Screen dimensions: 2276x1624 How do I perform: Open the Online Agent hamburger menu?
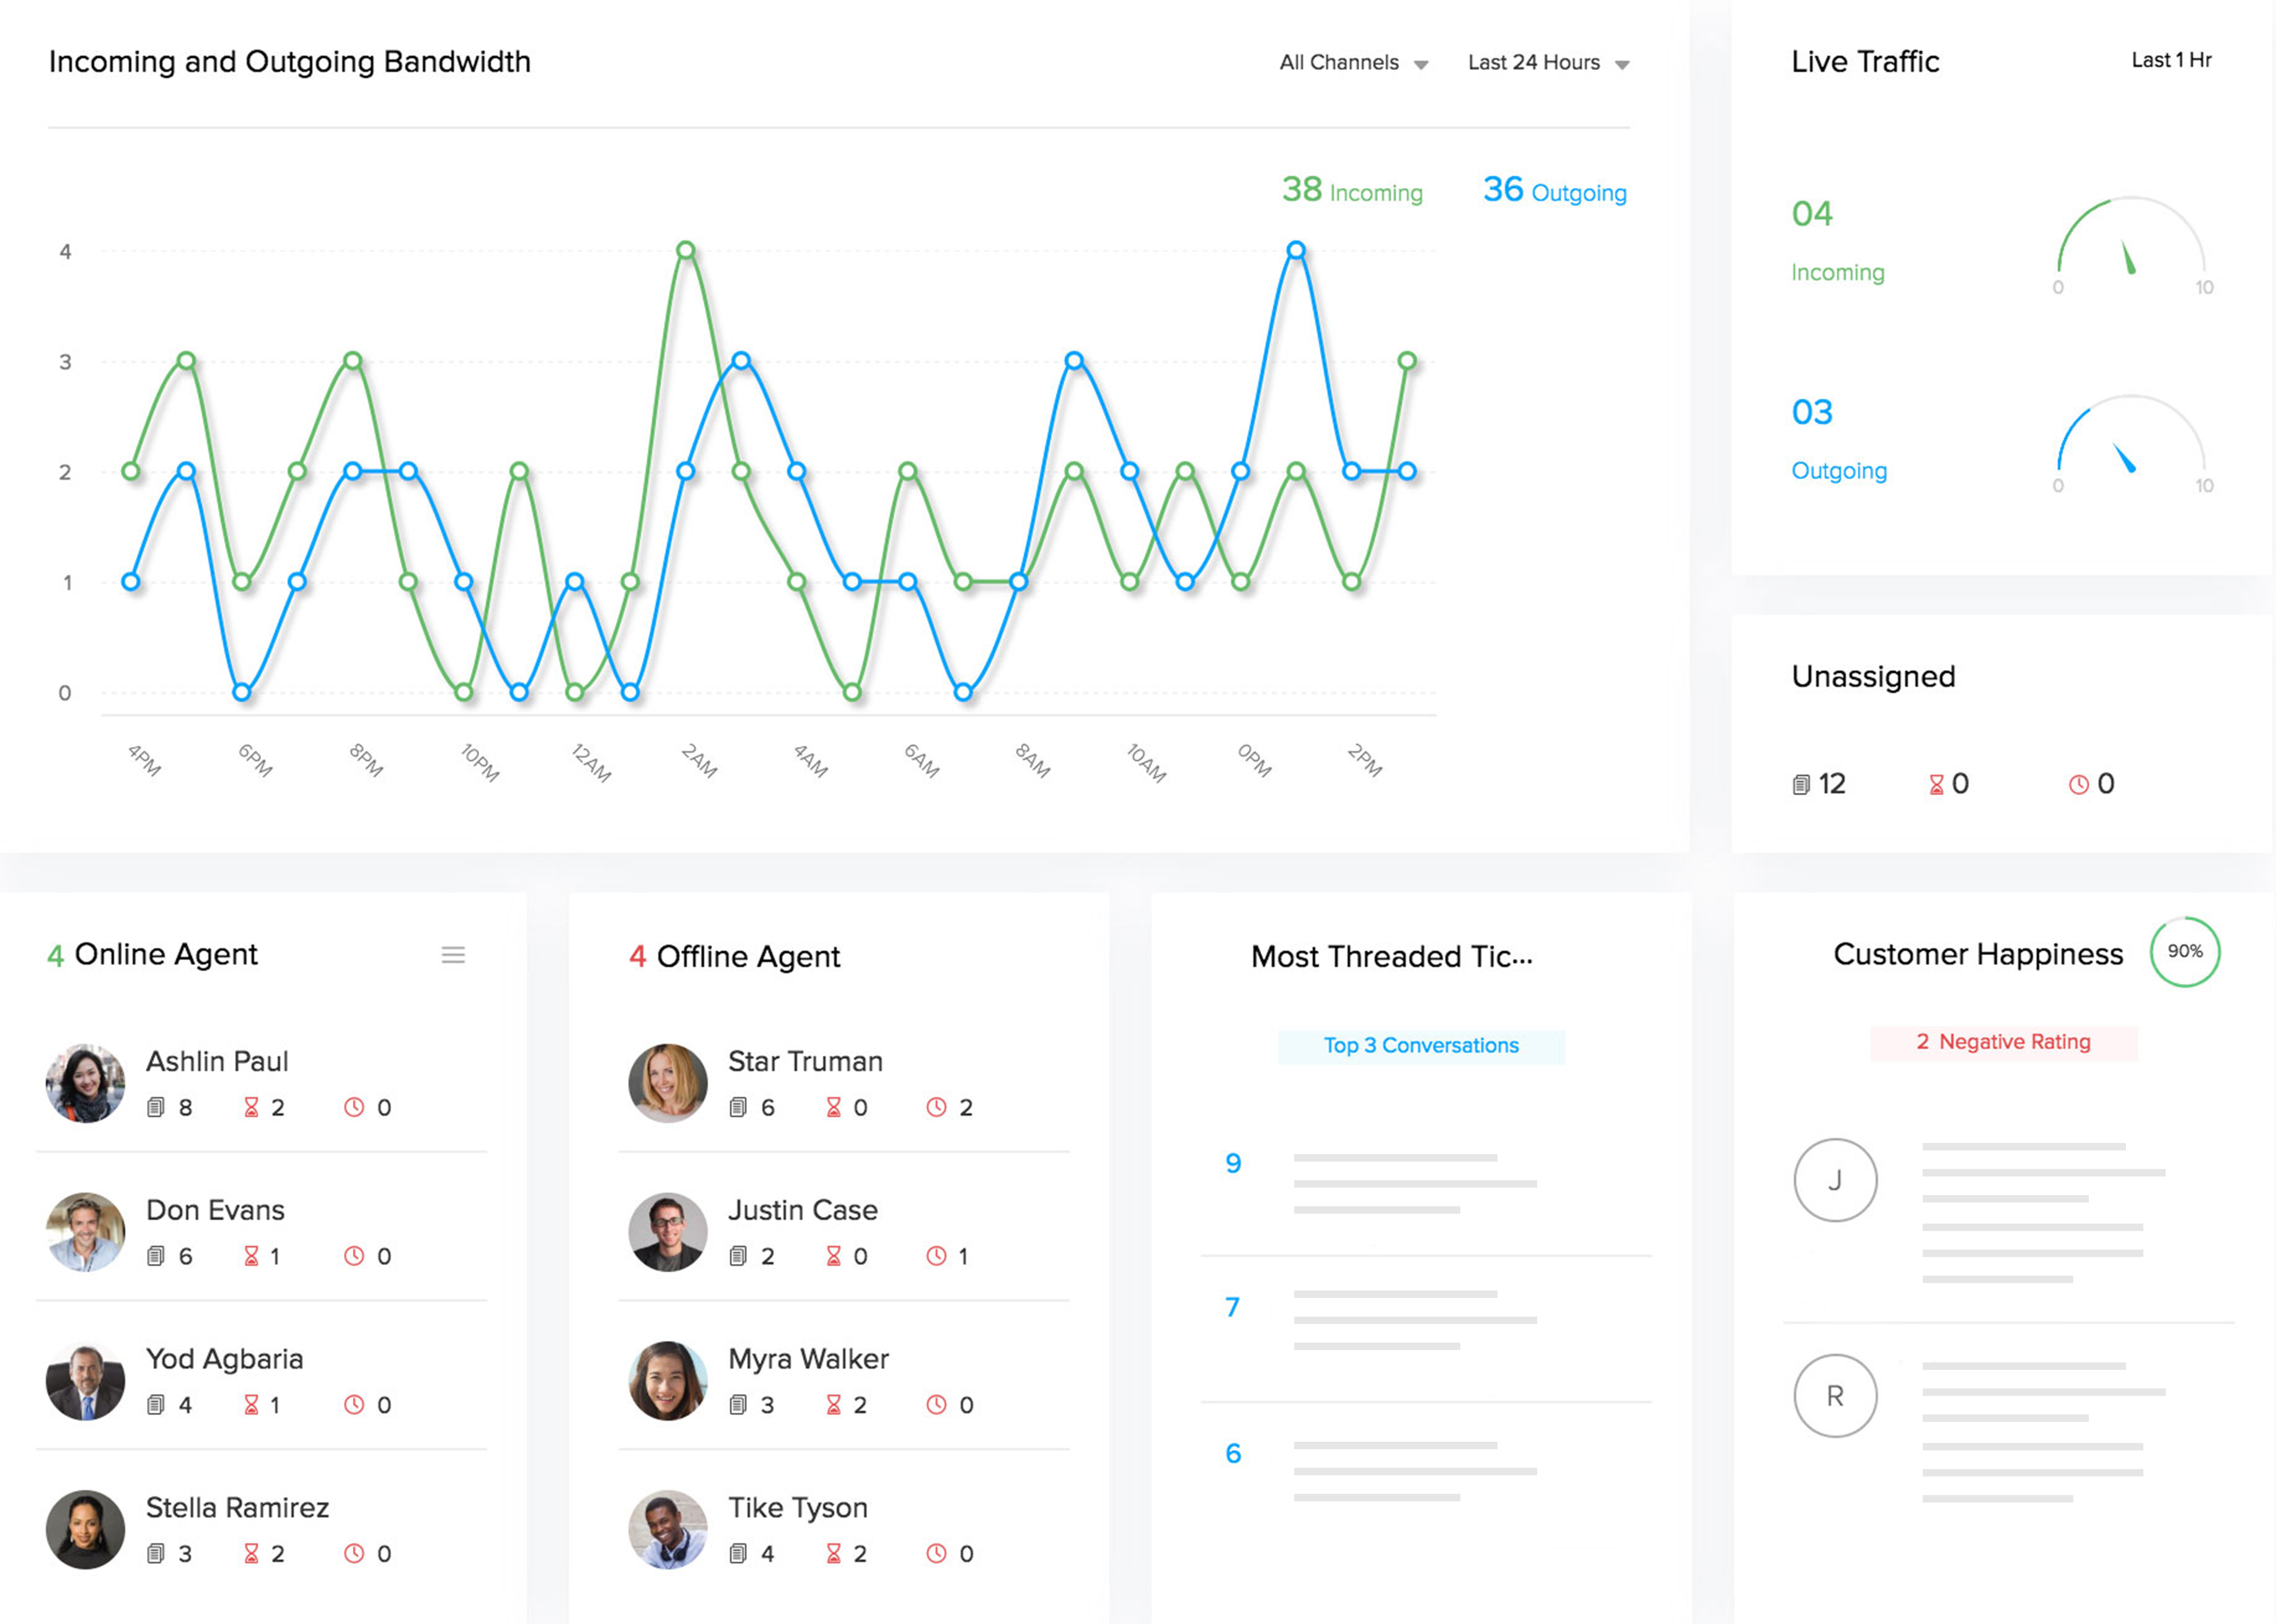click(x=453, y=955)
